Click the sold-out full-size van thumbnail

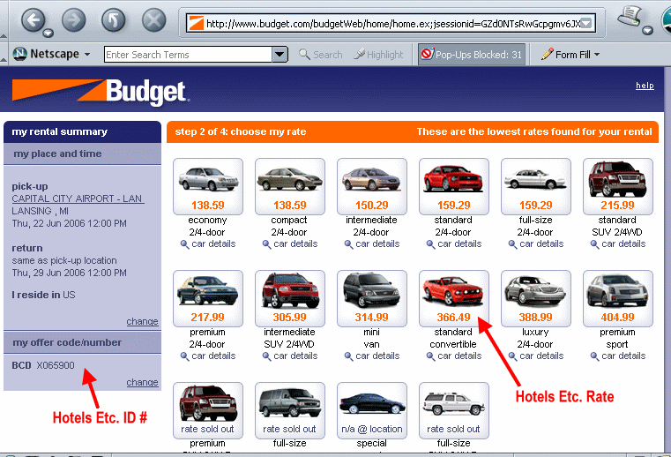point(290,410)
